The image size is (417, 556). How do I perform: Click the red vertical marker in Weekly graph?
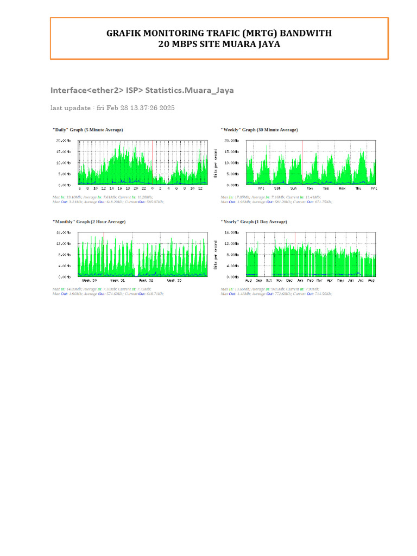302,162
